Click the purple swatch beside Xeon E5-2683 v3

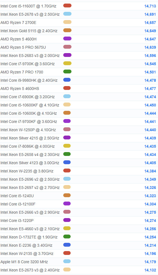67,55
